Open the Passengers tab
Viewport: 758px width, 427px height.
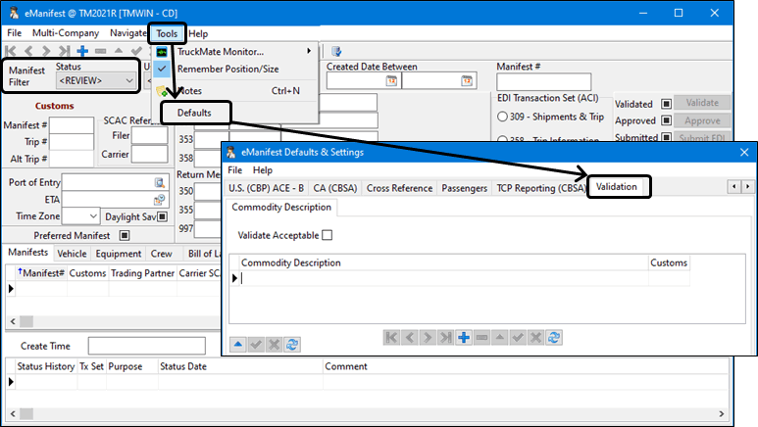[x=464, y=188]
